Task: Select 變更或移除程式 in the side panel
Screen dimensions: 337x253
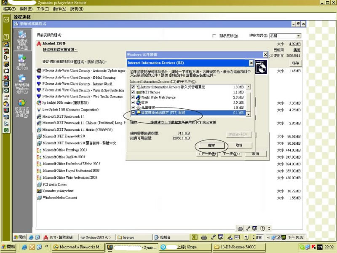Action: click(22, 40)
